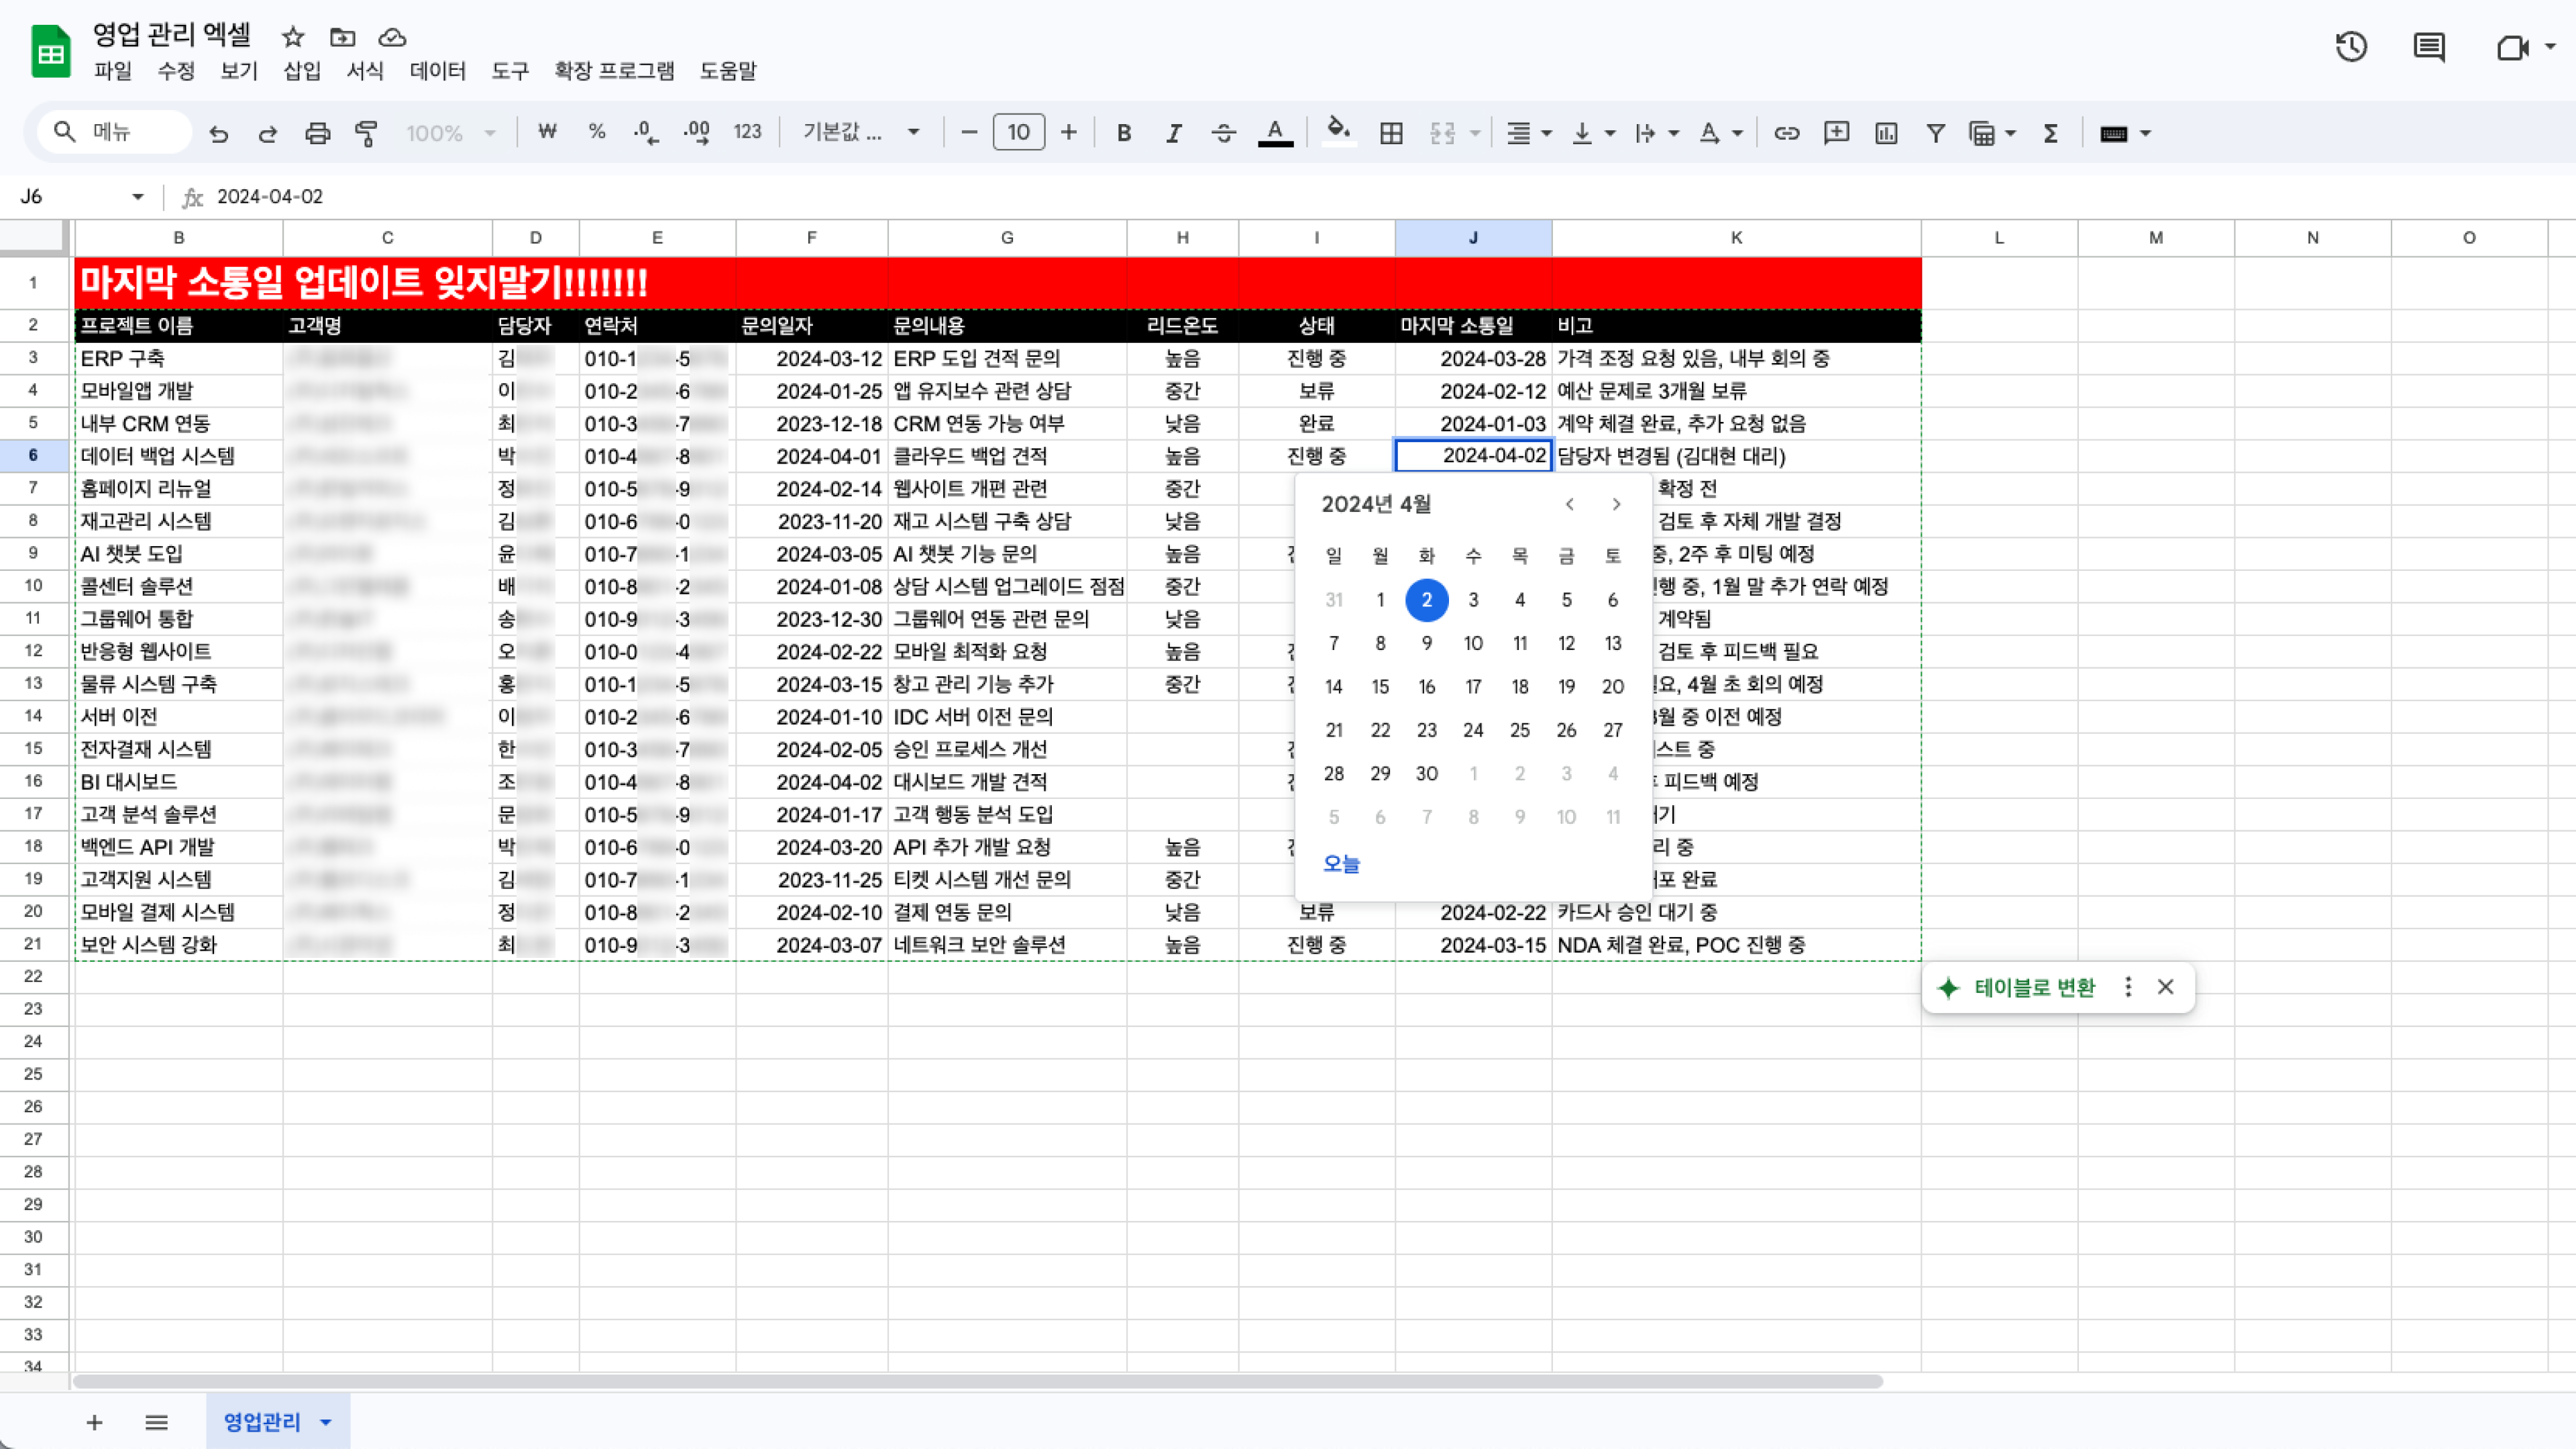Open comments panel at top right
2576x1449 pixels.
[2429, 47]
